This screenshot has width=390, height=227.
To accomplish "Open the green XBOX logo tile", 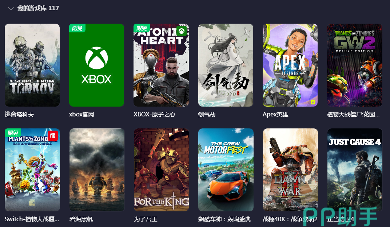I will (x=96, y=65).
